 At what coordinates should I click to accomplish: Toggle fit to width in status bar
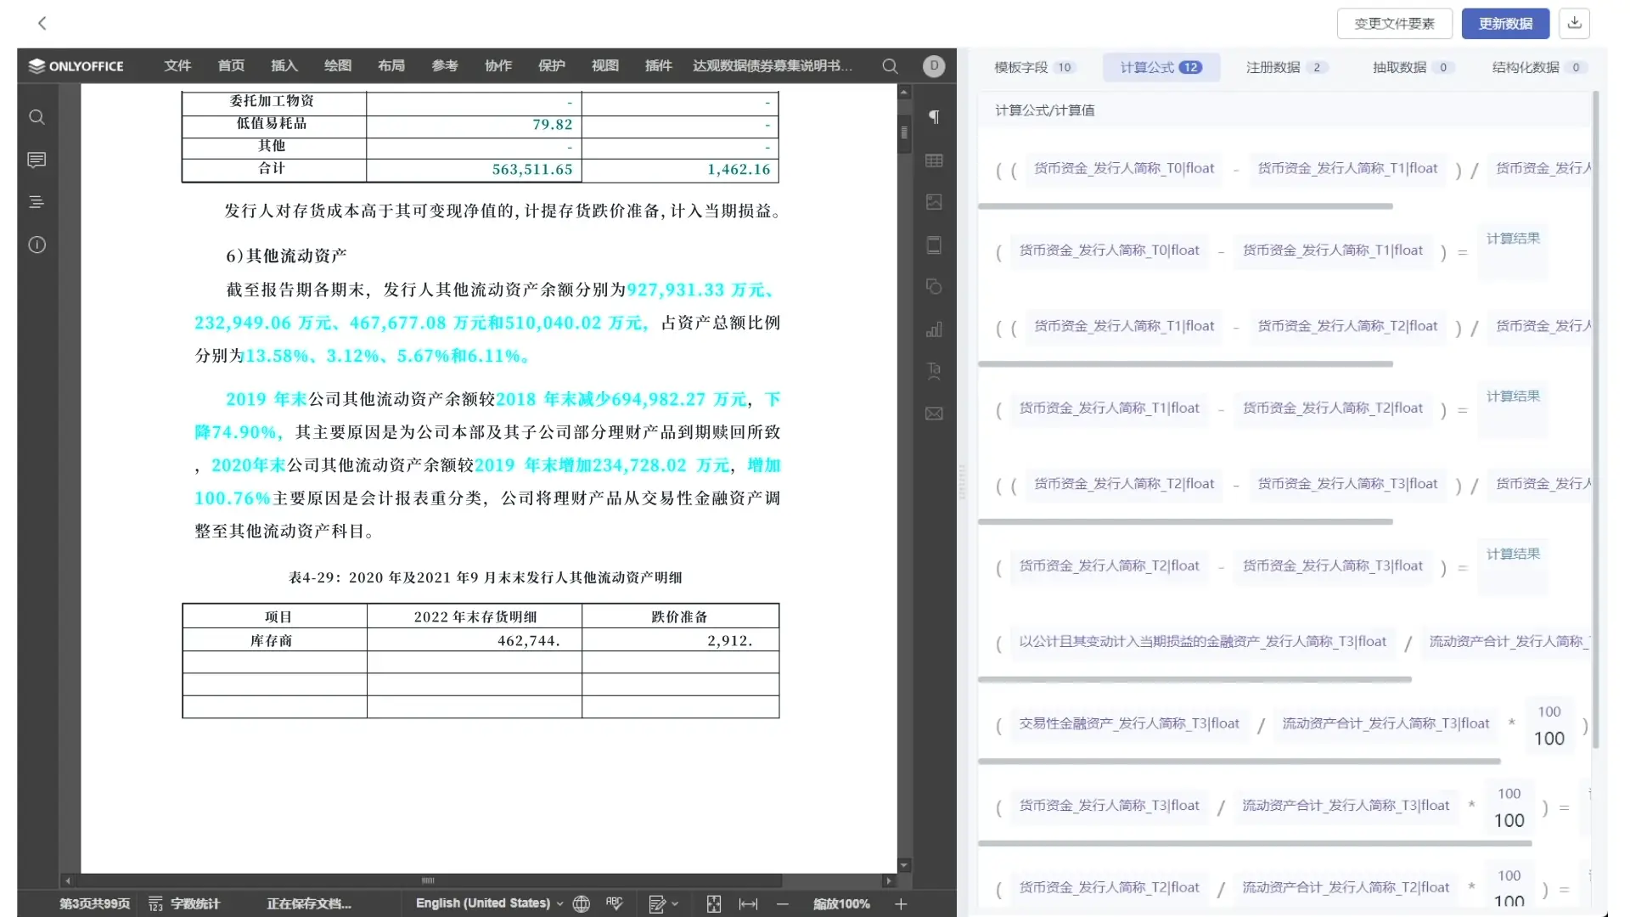748,904
